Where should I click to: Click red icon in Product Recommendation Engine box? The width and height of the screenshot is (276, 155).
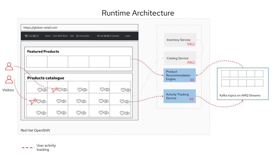[x=192, y=80]
